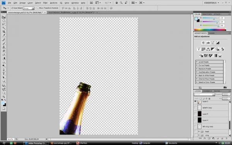The width and height of the screenshot is (232, 145).
Task: Add a Brightness/Contrast adjustment
Action: pos(203,43)
